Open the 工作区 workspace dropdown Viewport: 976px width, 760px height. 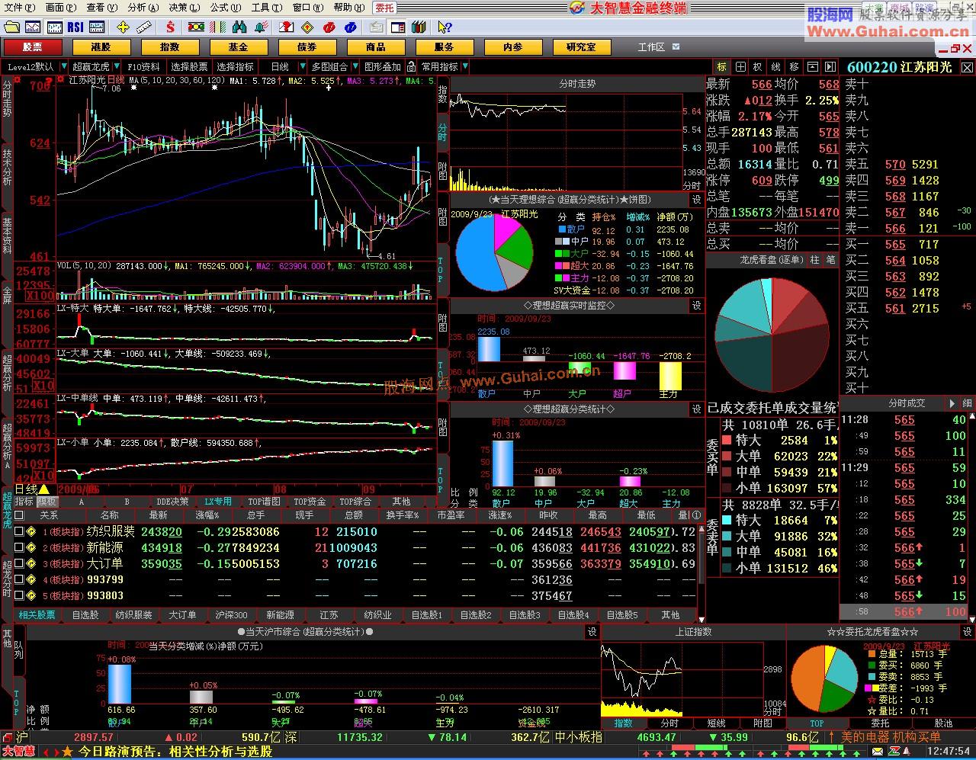676,47
